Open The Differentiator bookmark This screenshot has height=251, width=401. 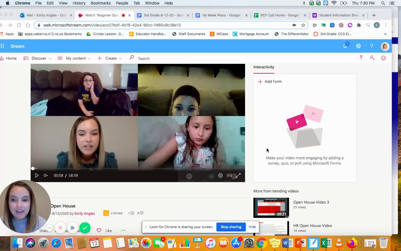coord(292,34)
